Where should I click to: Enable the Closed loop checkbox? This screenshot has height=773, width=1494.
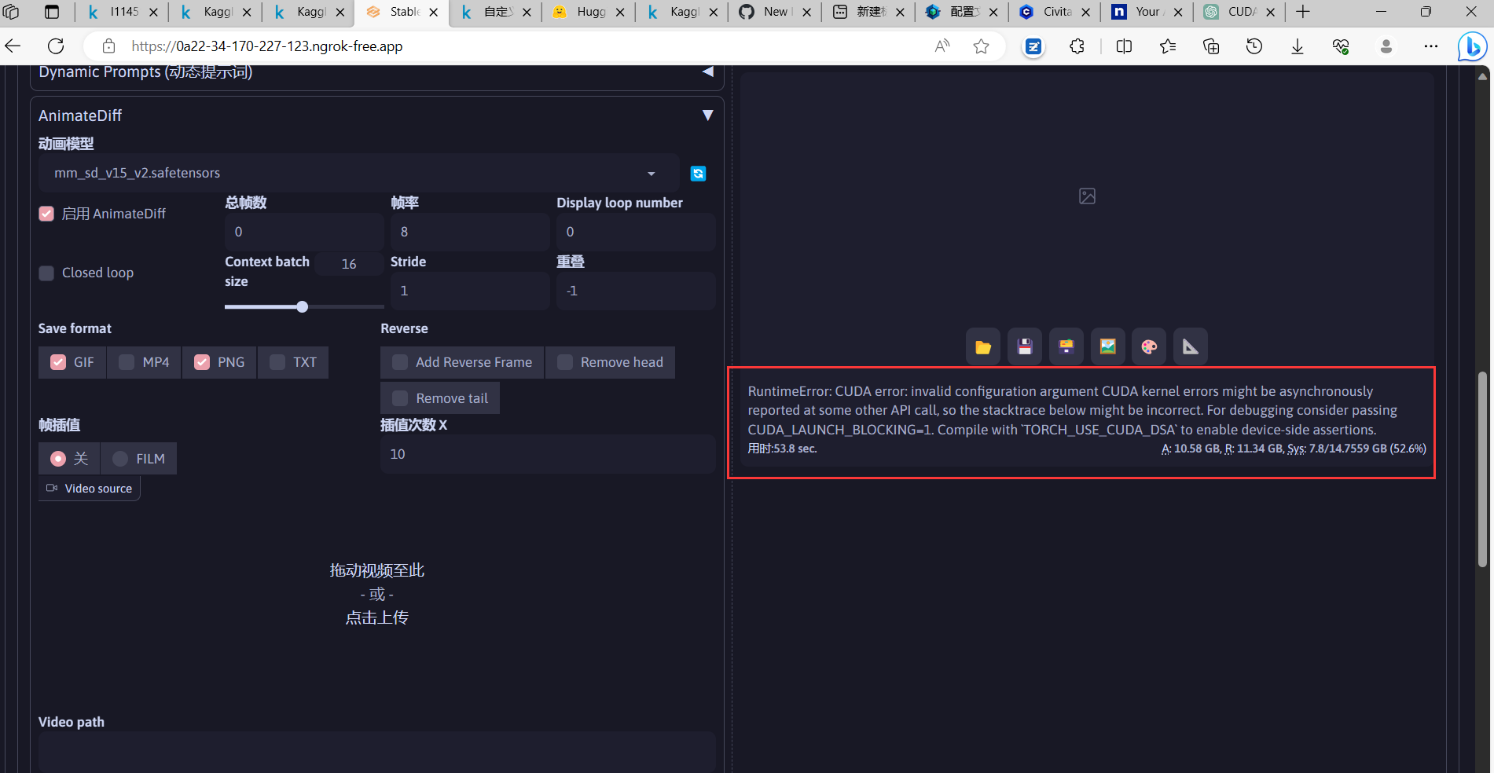click(46, 273)
